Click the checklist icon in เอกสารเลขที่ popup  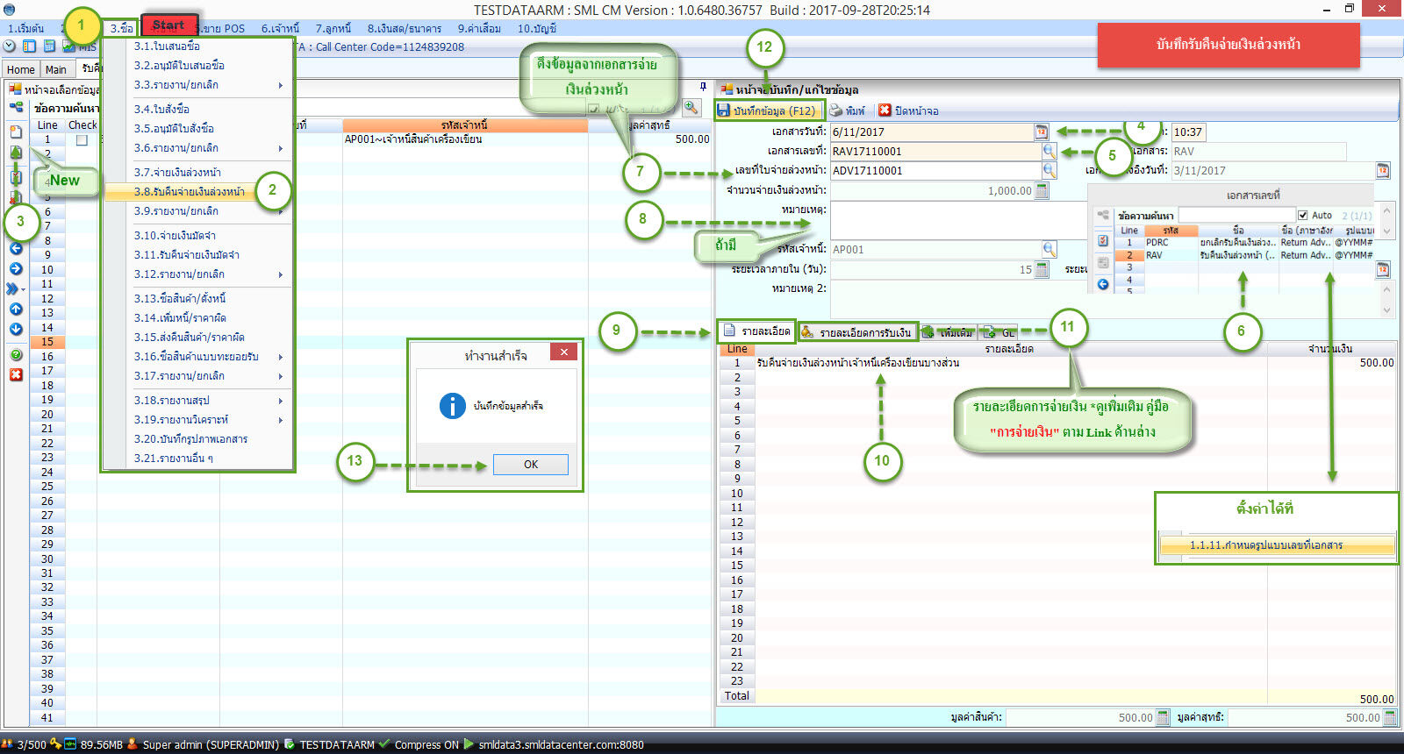[1103, 240]
